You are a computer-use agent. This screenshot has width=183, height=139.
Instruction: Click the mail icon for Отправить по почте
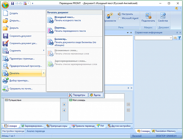pyautogui.click(x=5, y=89)
